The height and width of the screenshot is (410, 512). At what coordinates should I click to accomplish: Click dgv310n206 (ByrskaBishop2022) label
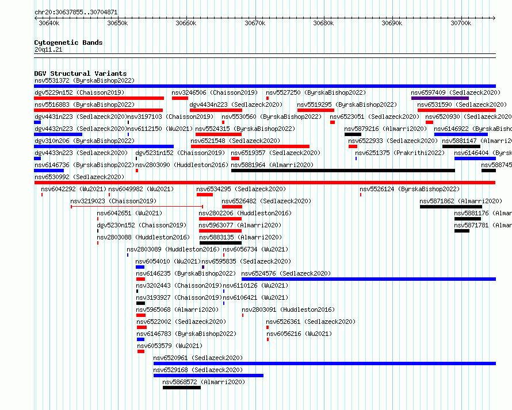[85, 141]
